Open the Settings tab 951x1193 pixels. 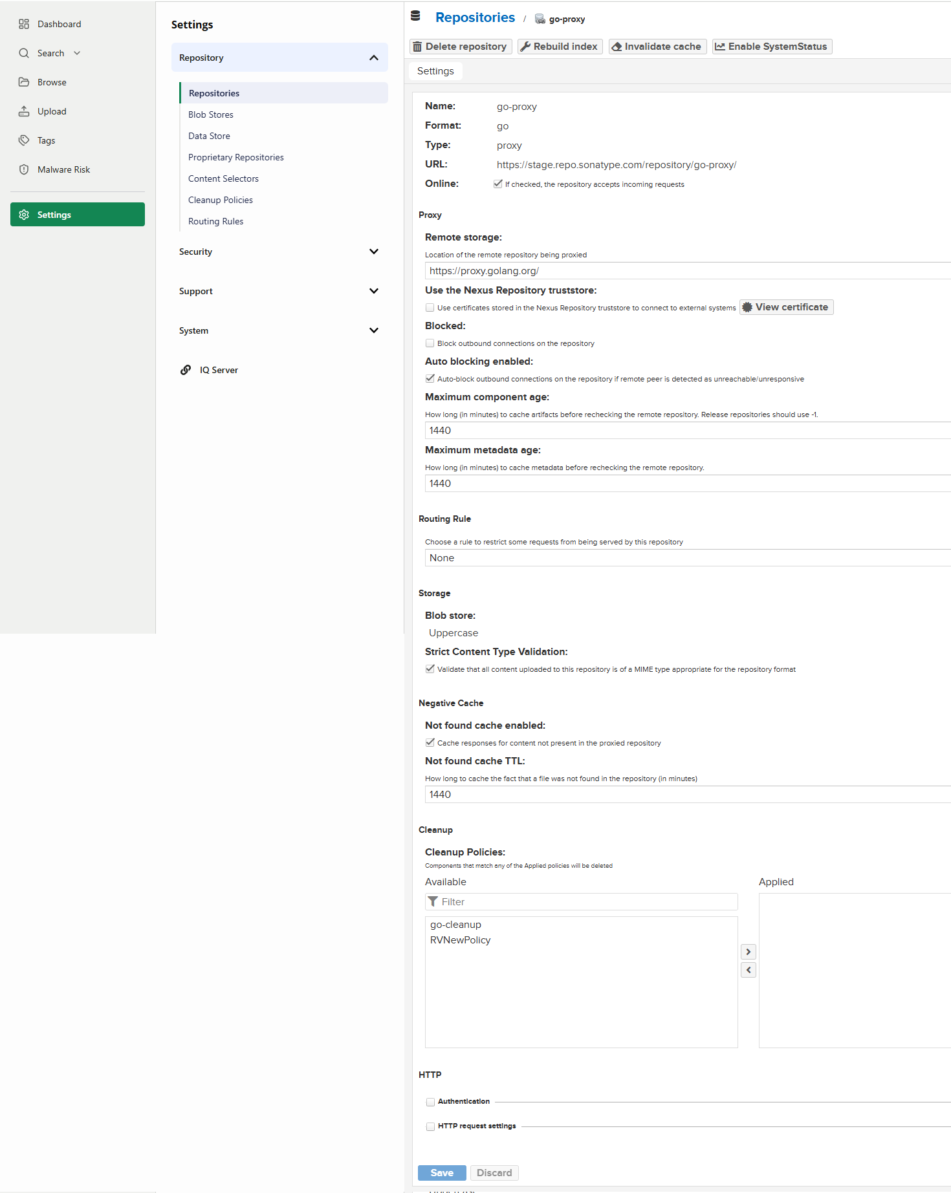[435, 71]
